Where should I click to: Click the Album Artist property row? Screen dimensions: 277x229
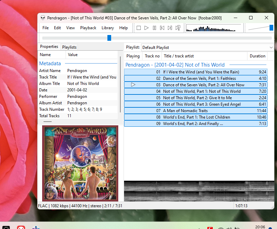coord(78,103)
